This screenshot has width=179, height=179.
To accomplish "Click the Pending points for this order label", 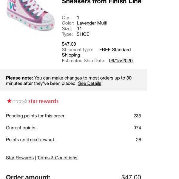I will [x=36, y=116].
